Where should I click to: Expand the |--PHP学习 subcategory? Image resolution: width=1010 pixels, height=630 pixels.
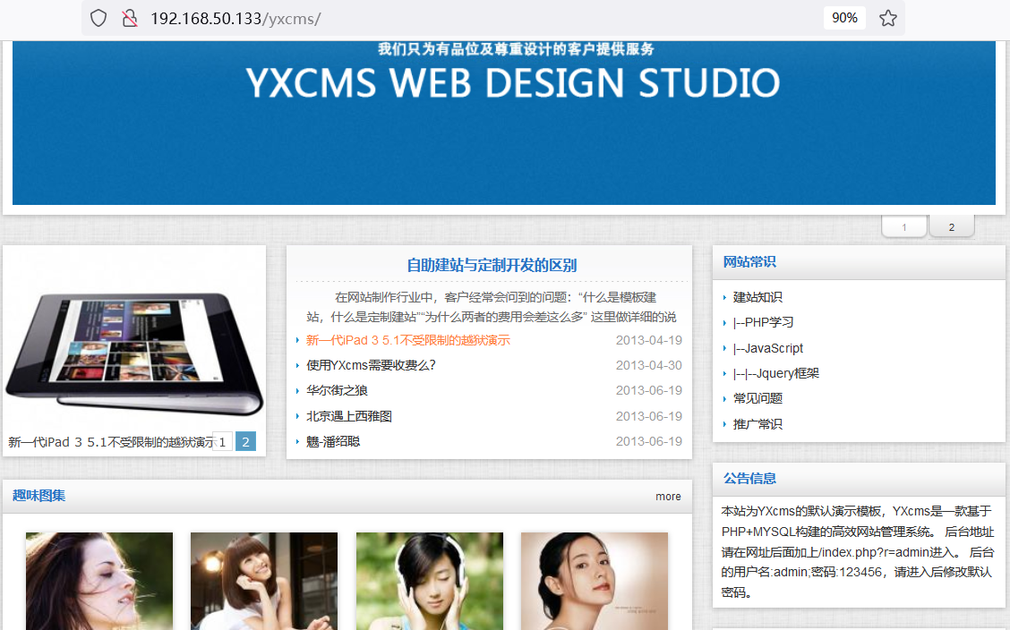click(761, 322)
